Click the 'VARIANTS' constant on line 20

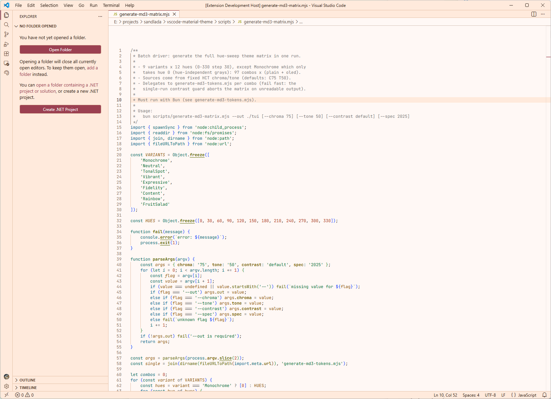pyautogui.click(x=155, y=155)
